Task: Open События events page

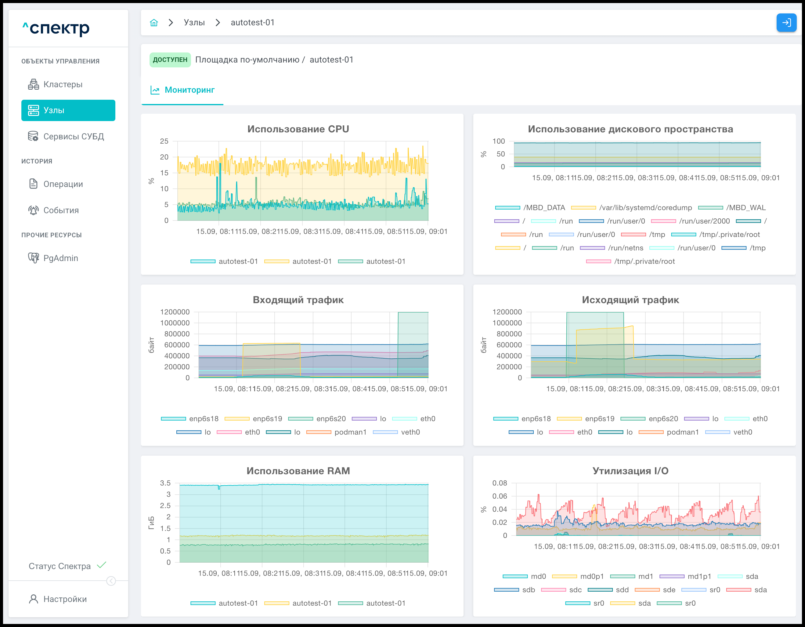Action: tap(61, 210)
